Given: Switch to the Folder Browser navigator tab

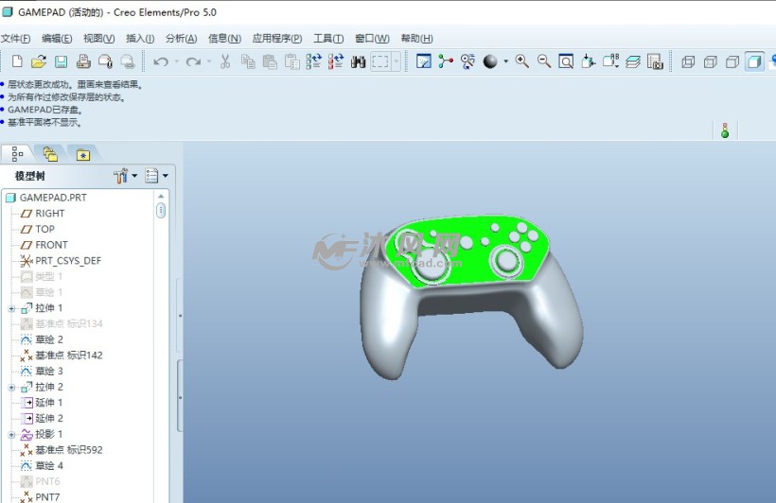Looking at the screenshot, I should pyautogui.click(x=50, y=155).
